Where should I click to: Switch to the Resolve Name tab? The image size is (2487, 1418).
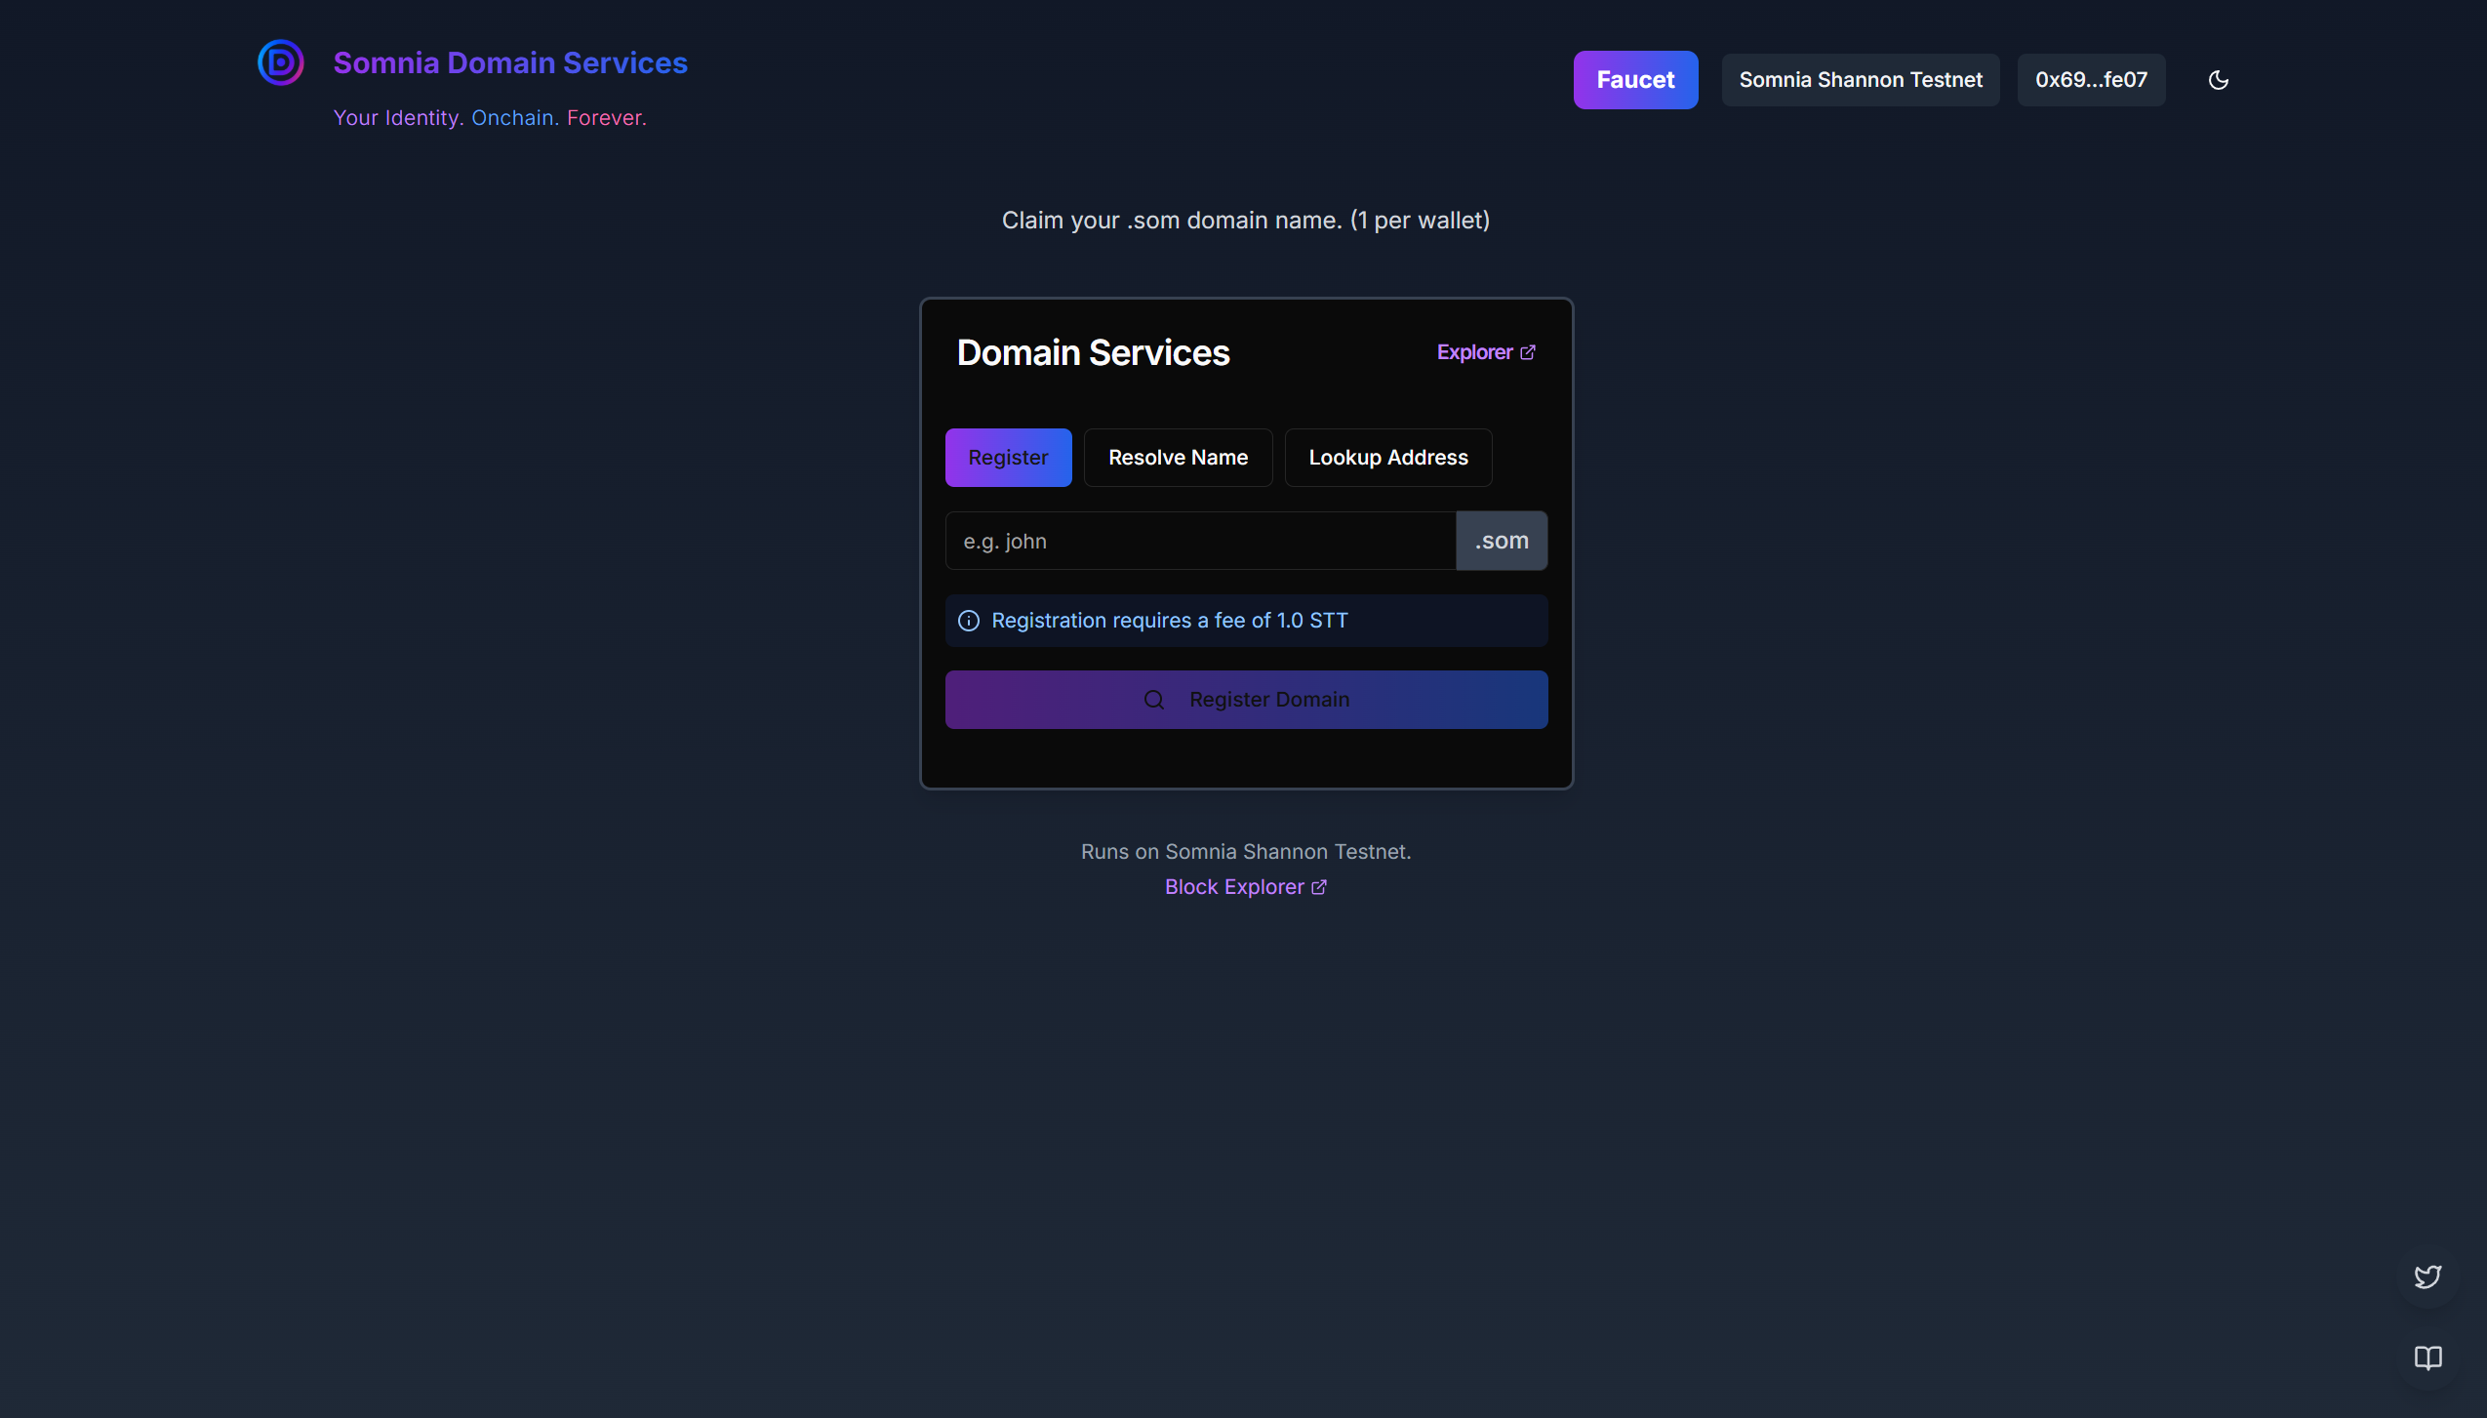click(1178, 458)
